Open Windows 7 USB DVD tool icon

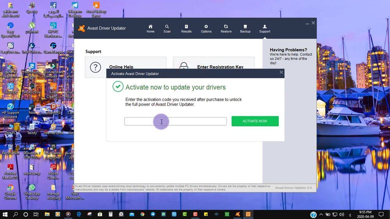(32, 151)
